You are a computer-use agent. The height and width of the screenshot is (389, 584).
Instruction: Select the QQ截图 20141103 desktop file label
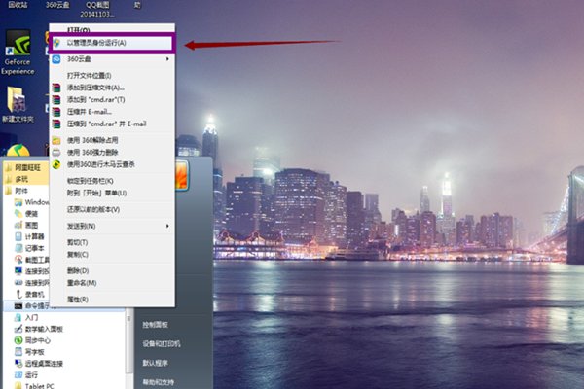pos(97,10)
